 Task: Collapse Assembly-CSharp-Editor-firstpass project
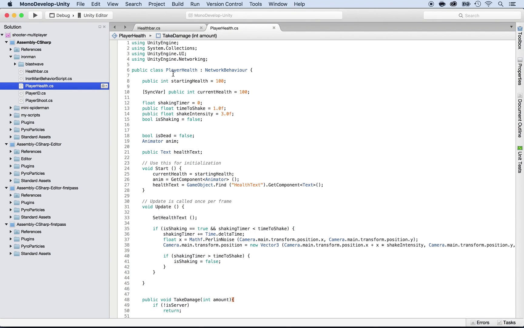[6, 188]
